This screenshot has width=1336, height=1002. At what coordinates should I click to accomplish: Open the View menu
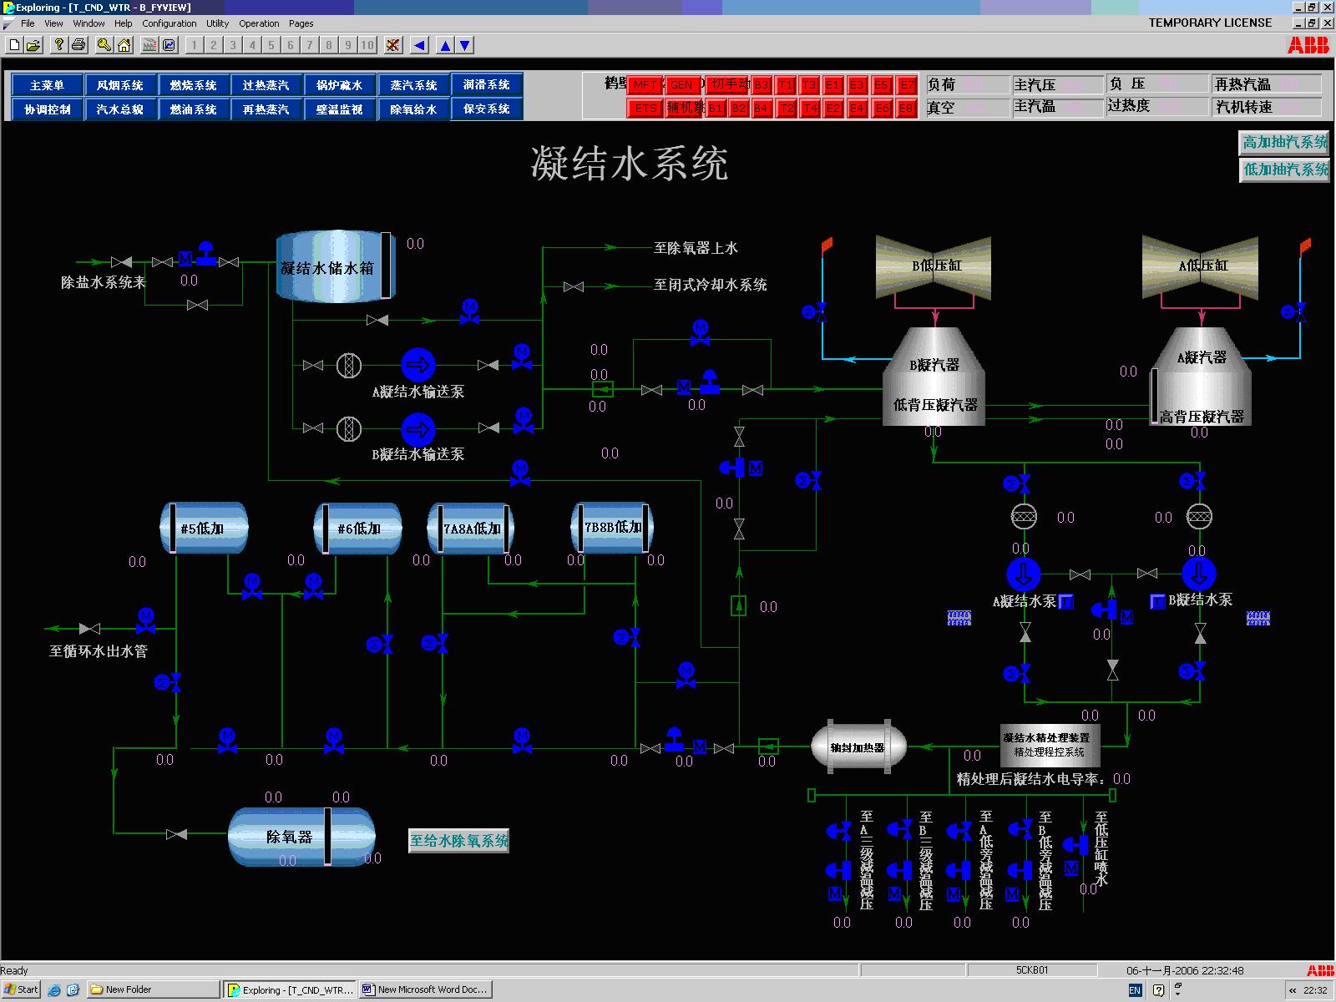point(53,23)
